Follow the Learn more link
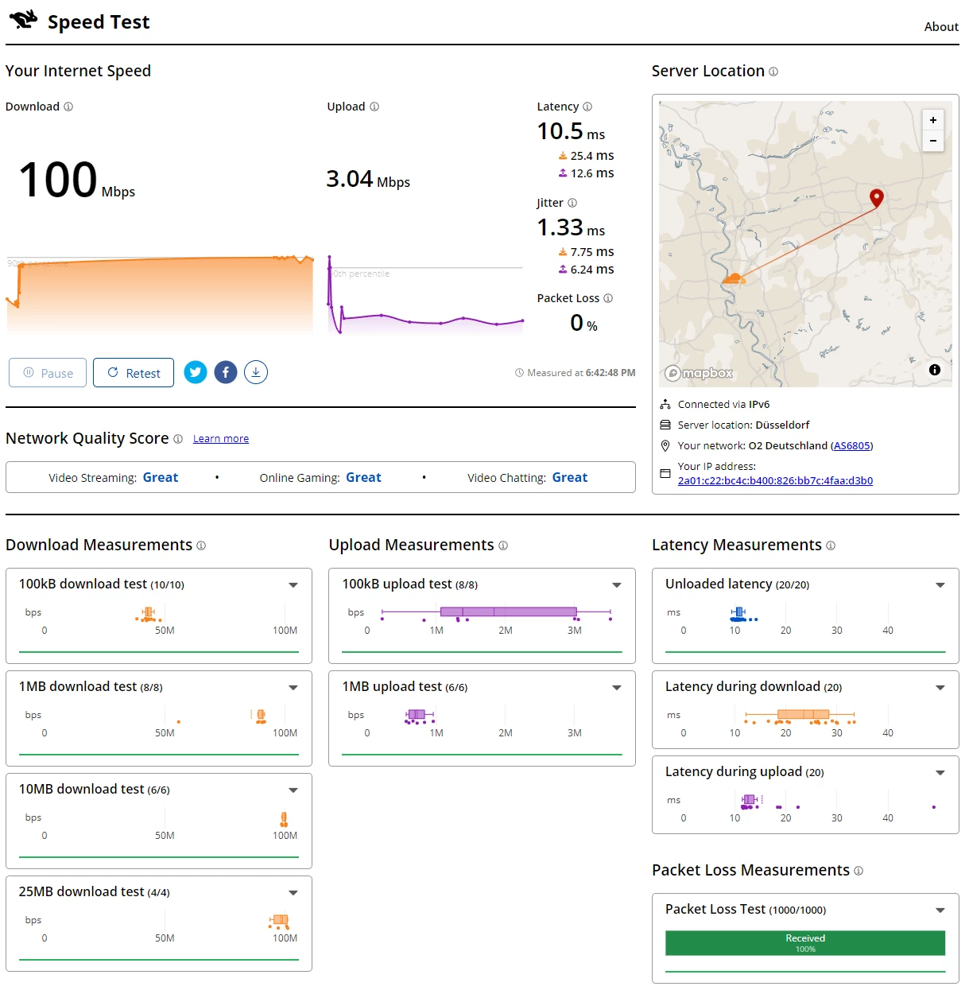 [x=221, y=439]
